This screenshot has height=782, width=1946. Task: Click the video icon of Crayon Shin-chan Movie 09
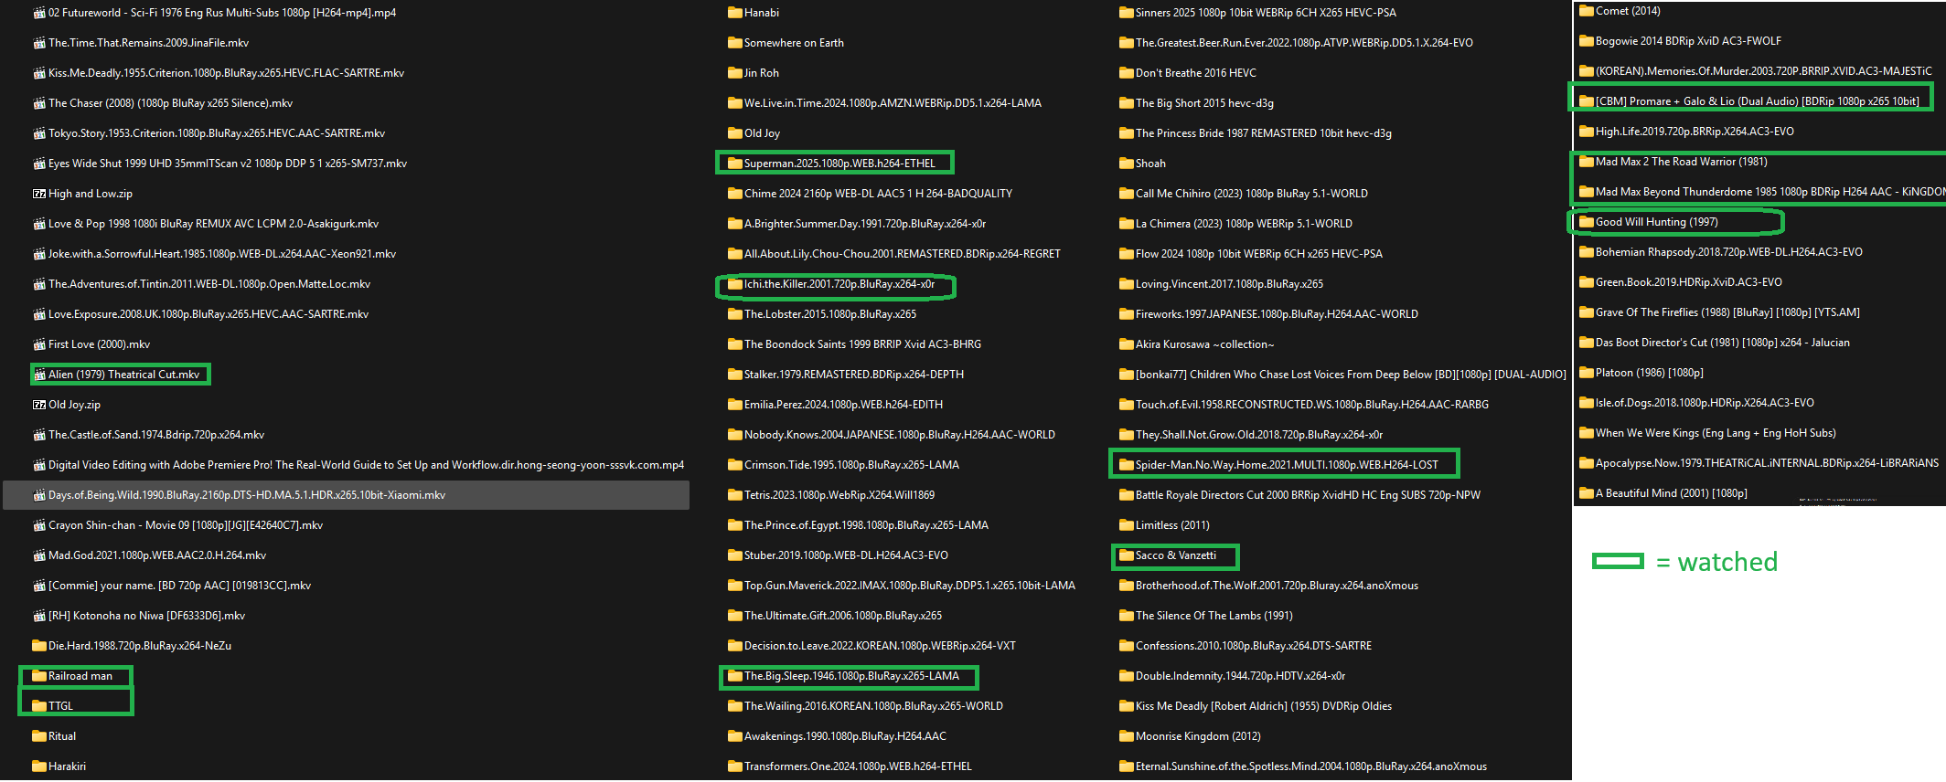tap(39, 525)
